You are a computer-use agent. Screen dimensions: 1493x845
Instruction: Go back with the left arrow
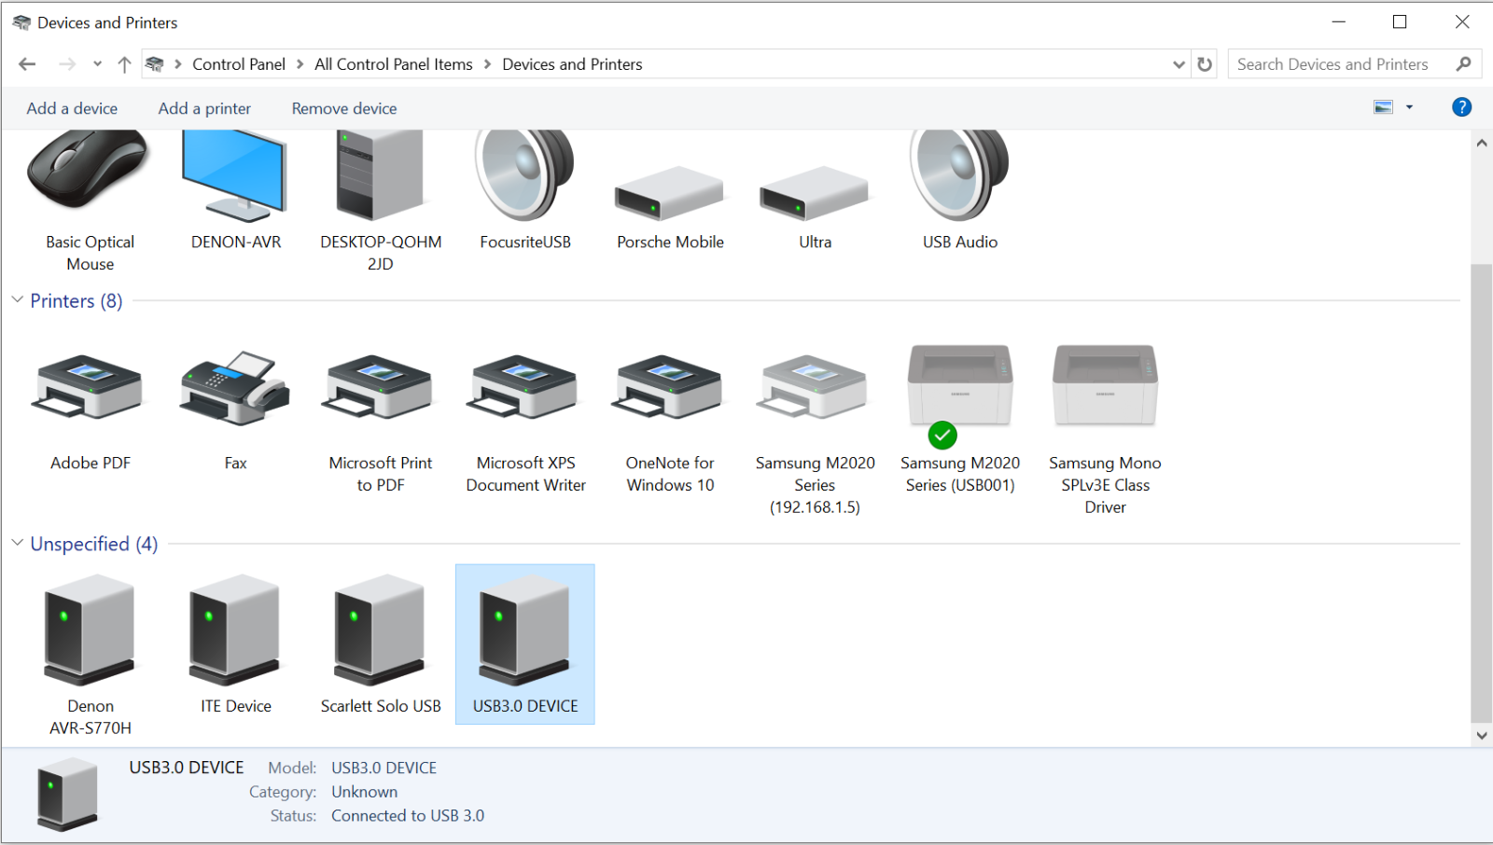(x=27, y=64)
